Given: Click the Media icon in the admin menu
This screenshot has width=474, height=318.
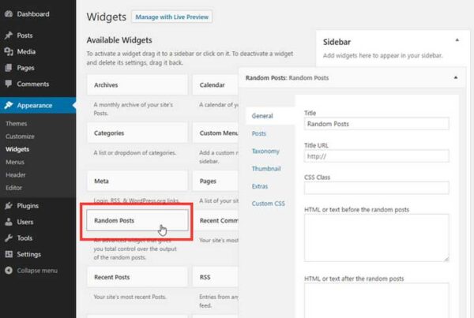Looking at the screenshot, I should pyautogui.click(x=8, y=51).
